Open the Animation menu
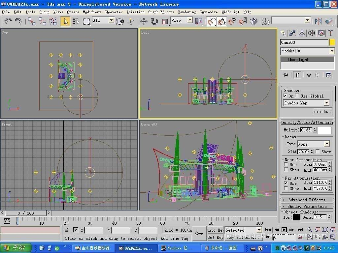Viewport: 338px width, 253px height. click(x=136, y=12)
